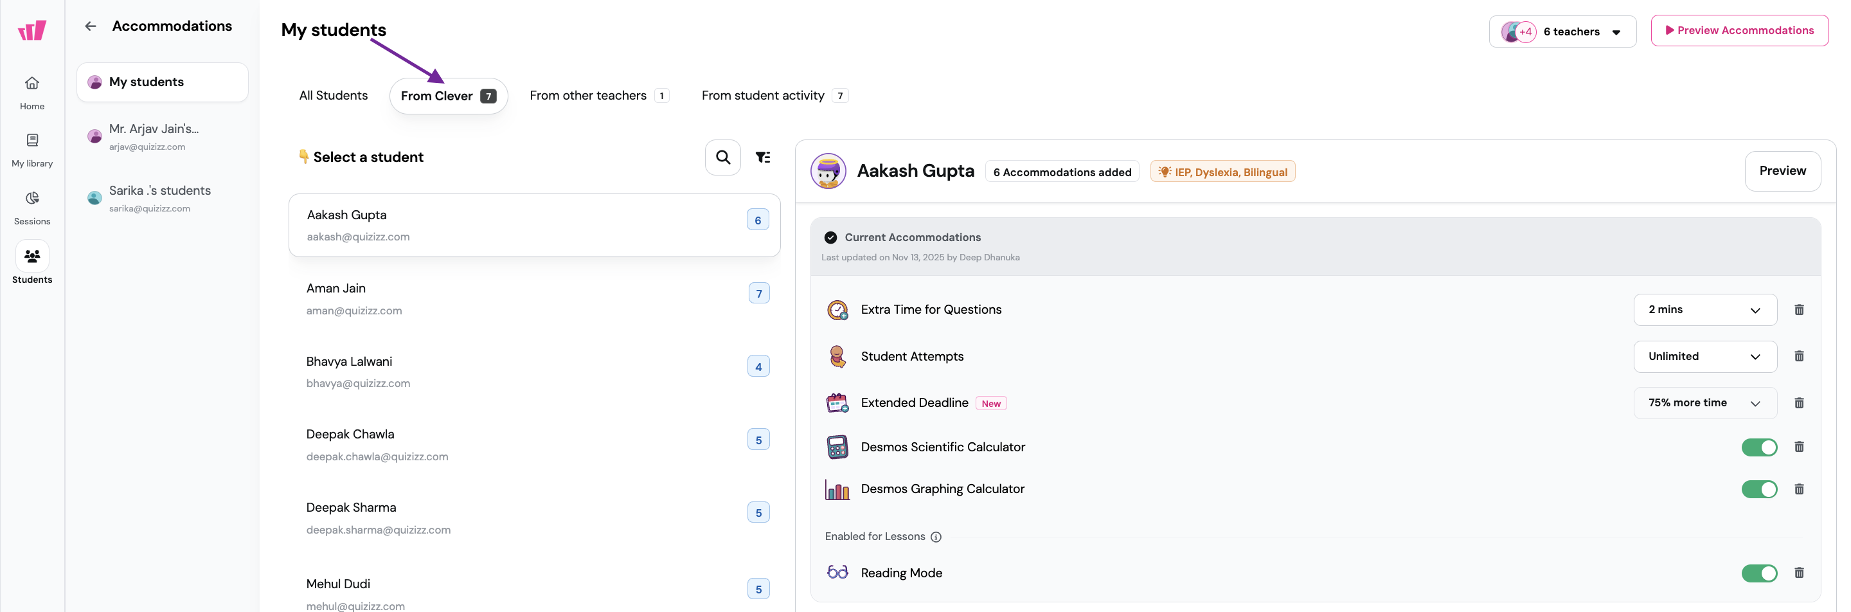1851x612 pixels.
Task: Open Sessions in the sidebar
Action: pos(31,208)
